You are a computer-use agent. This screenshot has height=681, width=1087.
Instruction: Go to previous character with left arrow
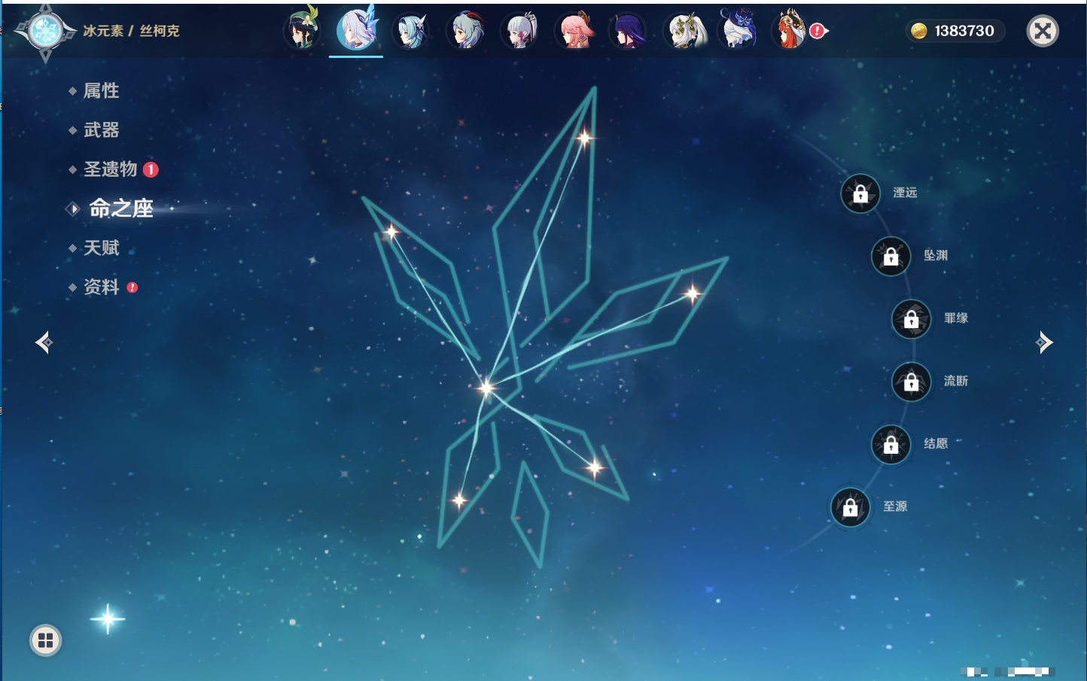pyautogui.click(x=44, y=342)
